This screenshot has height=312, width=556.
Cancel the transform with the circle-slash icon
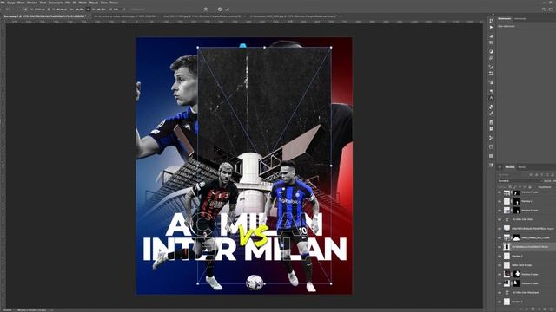pos(220,10)
